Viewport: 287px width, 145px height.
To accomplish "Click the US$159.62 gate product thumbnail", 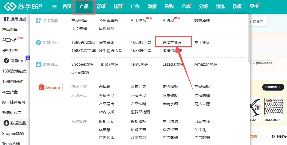I will click(274, 107).
